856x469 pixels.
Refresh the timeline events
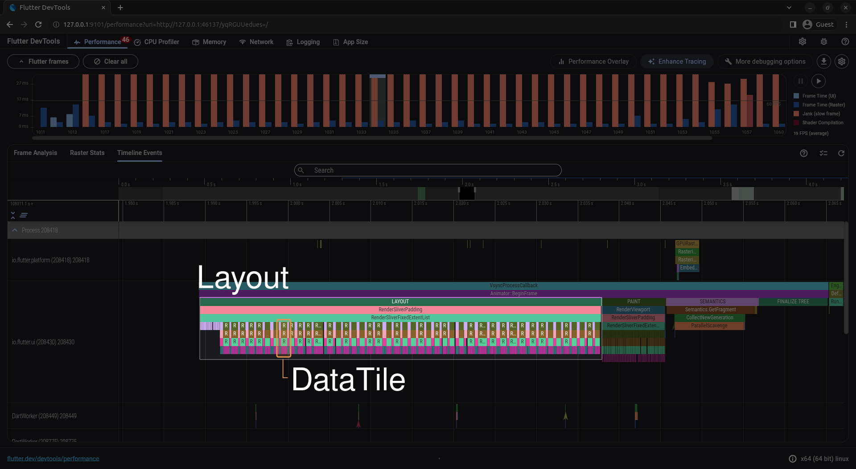point(841,153)
